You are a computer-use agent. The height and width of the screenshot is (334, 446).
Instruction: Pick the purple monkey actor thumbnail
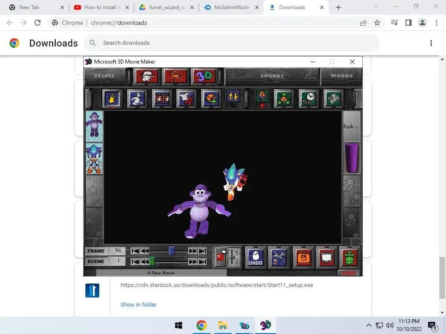tap(94, 126)
